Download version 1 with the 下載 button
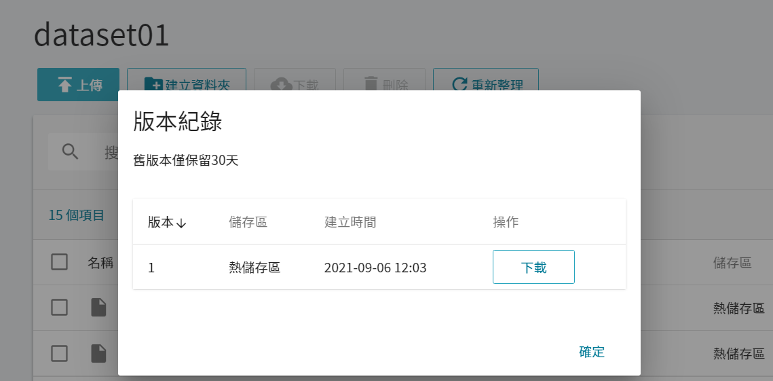The height and width of the screenshot is (381, 773). (x=533, y=267)
